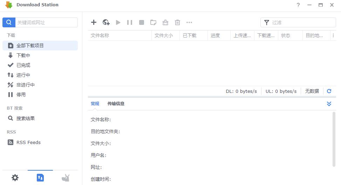The height and width of the screenshot is (185, 341).
Task: Click the 目的地文件夹 label in details
Action: click(x=105, y=131)
